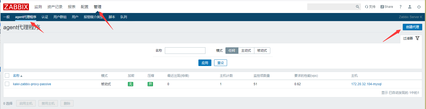
Task: Click the 加密 column header
Action: (x=131, y=76)
